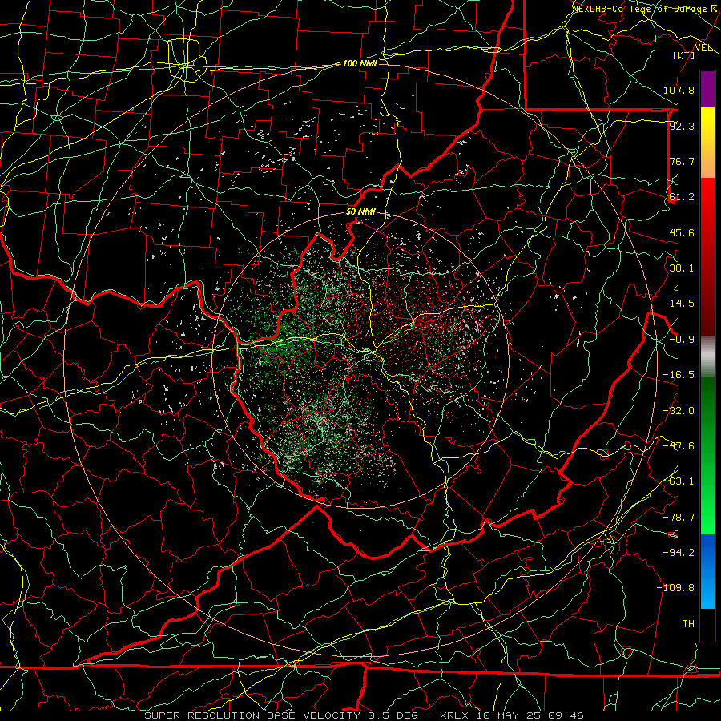721x721 pixels.
Task: Click the 107.8 scale value
Action: pos(679,90)
